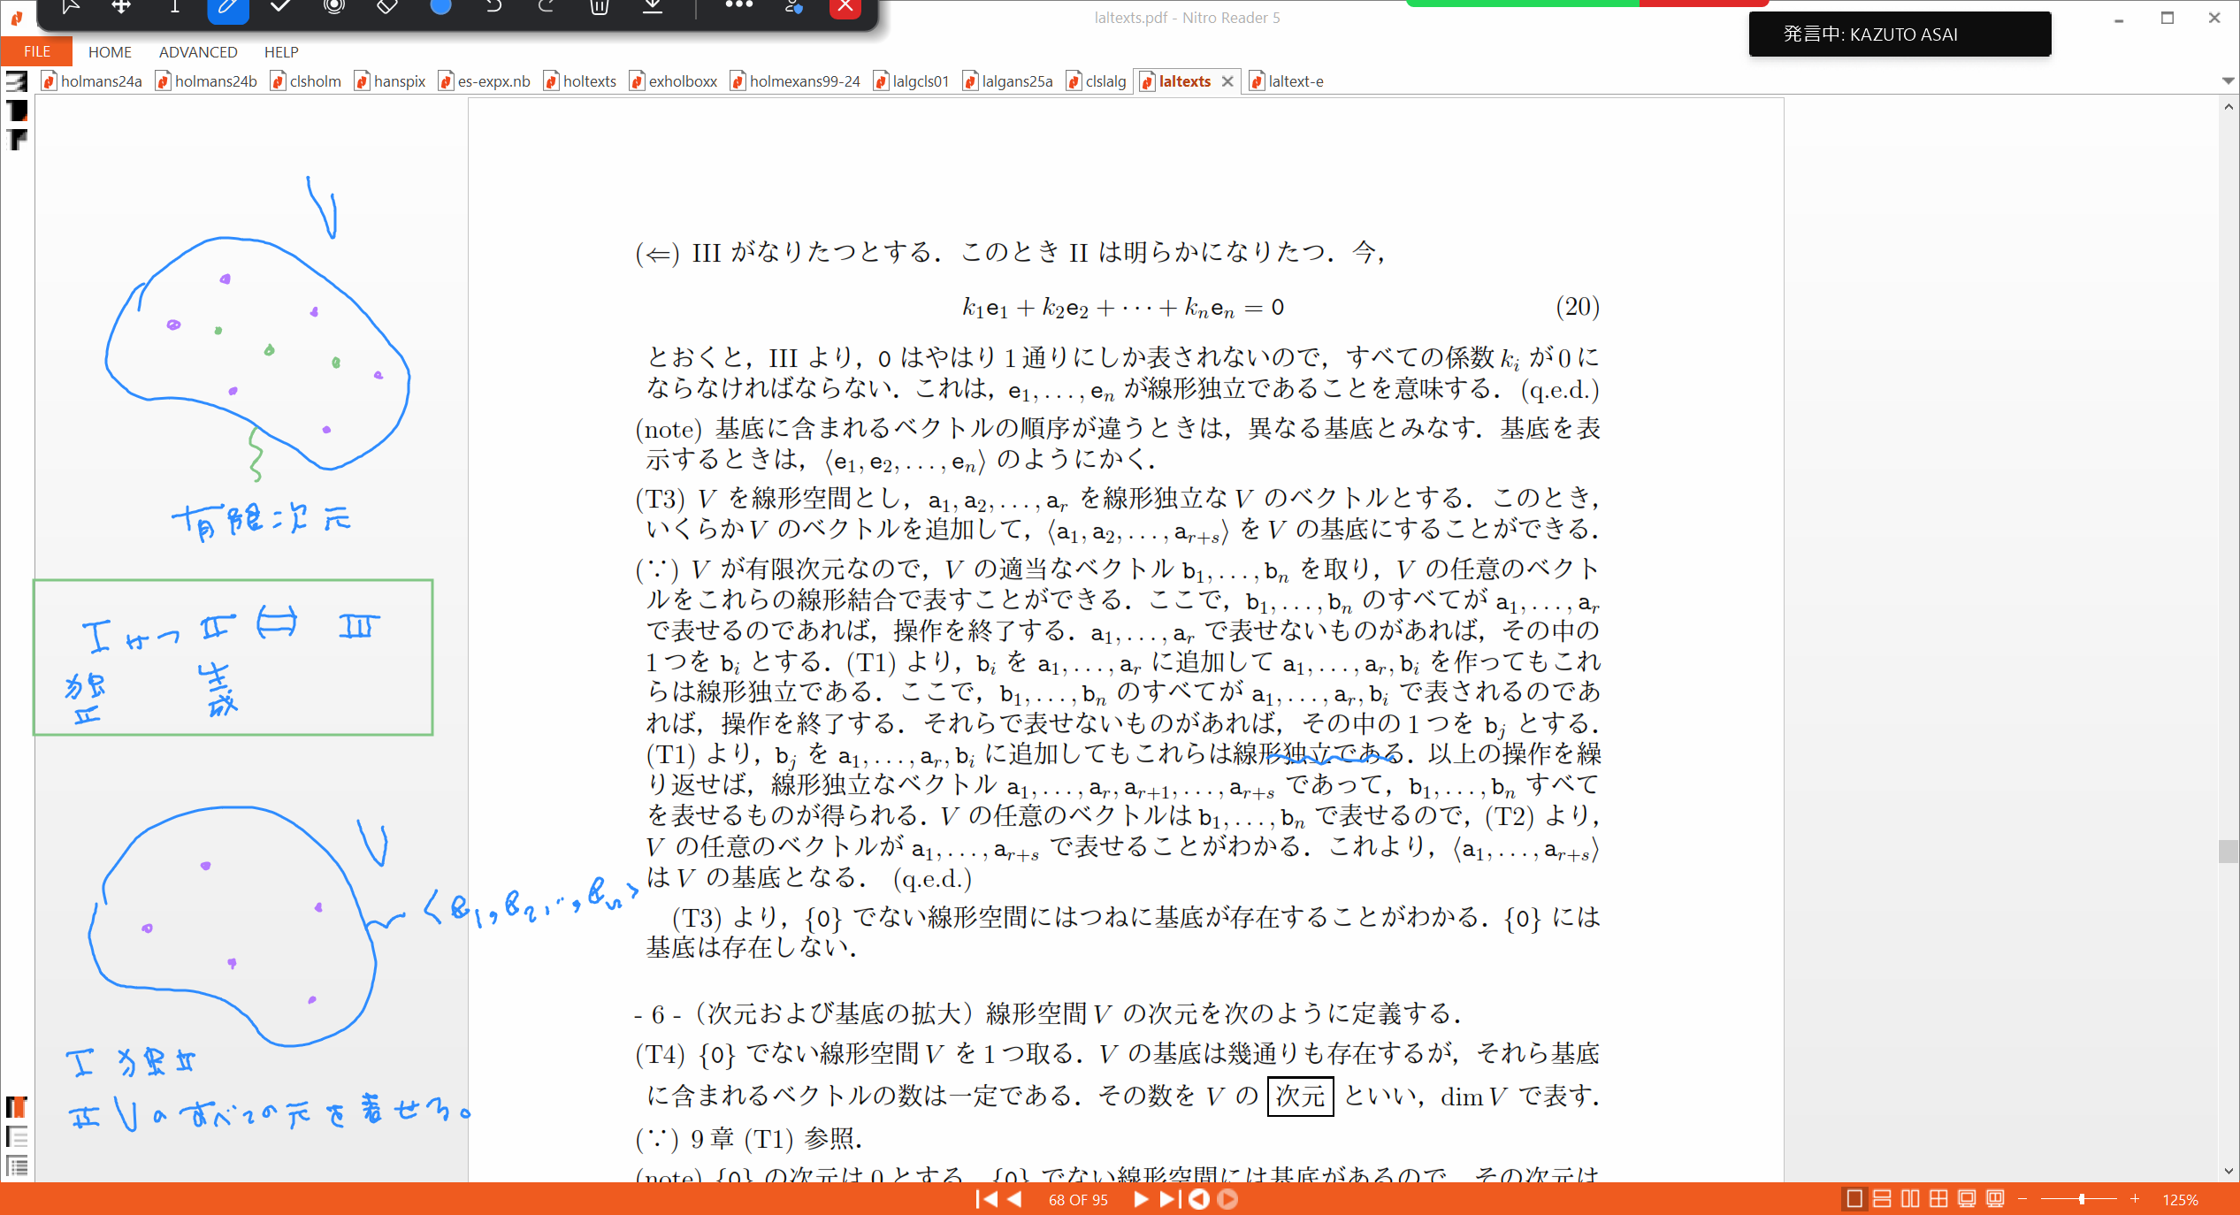Go to the next page

[1141, 1199]
